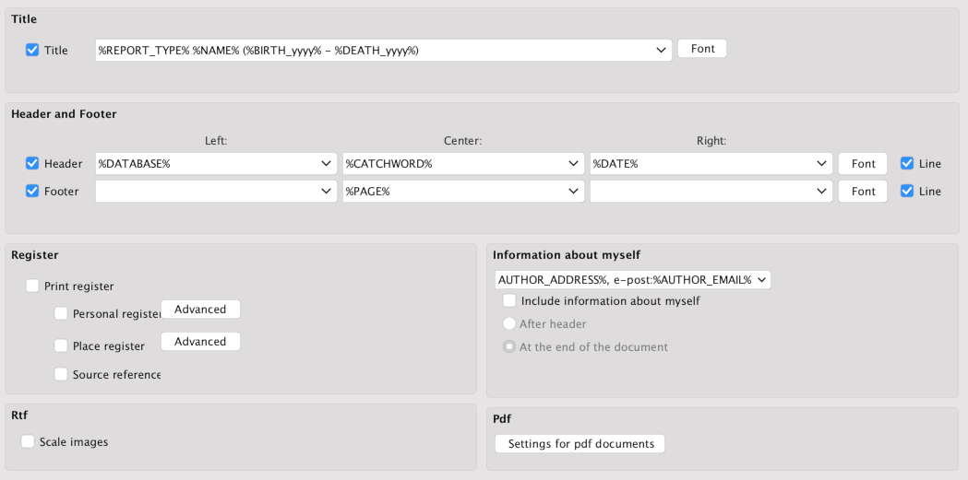Image resolution: width=968 pixels, height=480 pixels.
Task: Open Advanced settings for Personal register
Action: pyautogui.click(x=200, y=310)
